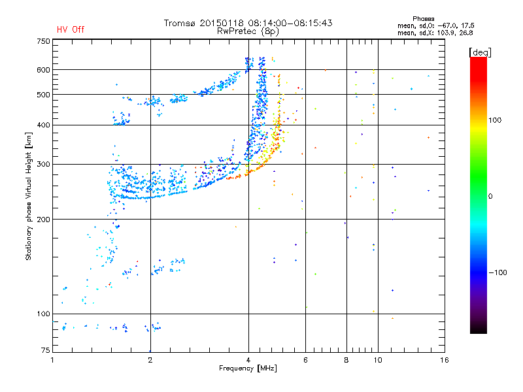Click the x-axis '2' tick label
Viewport: 523px width, 392px height.
pos(150,360)
